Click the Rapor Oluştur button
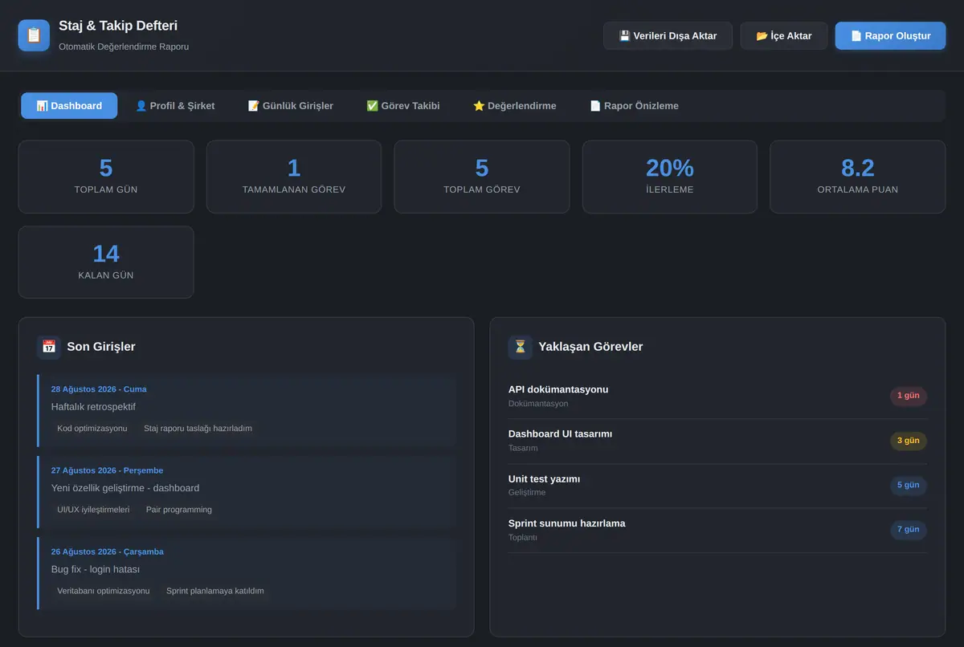This screenshot has width=964, height=647. (891, 36)
